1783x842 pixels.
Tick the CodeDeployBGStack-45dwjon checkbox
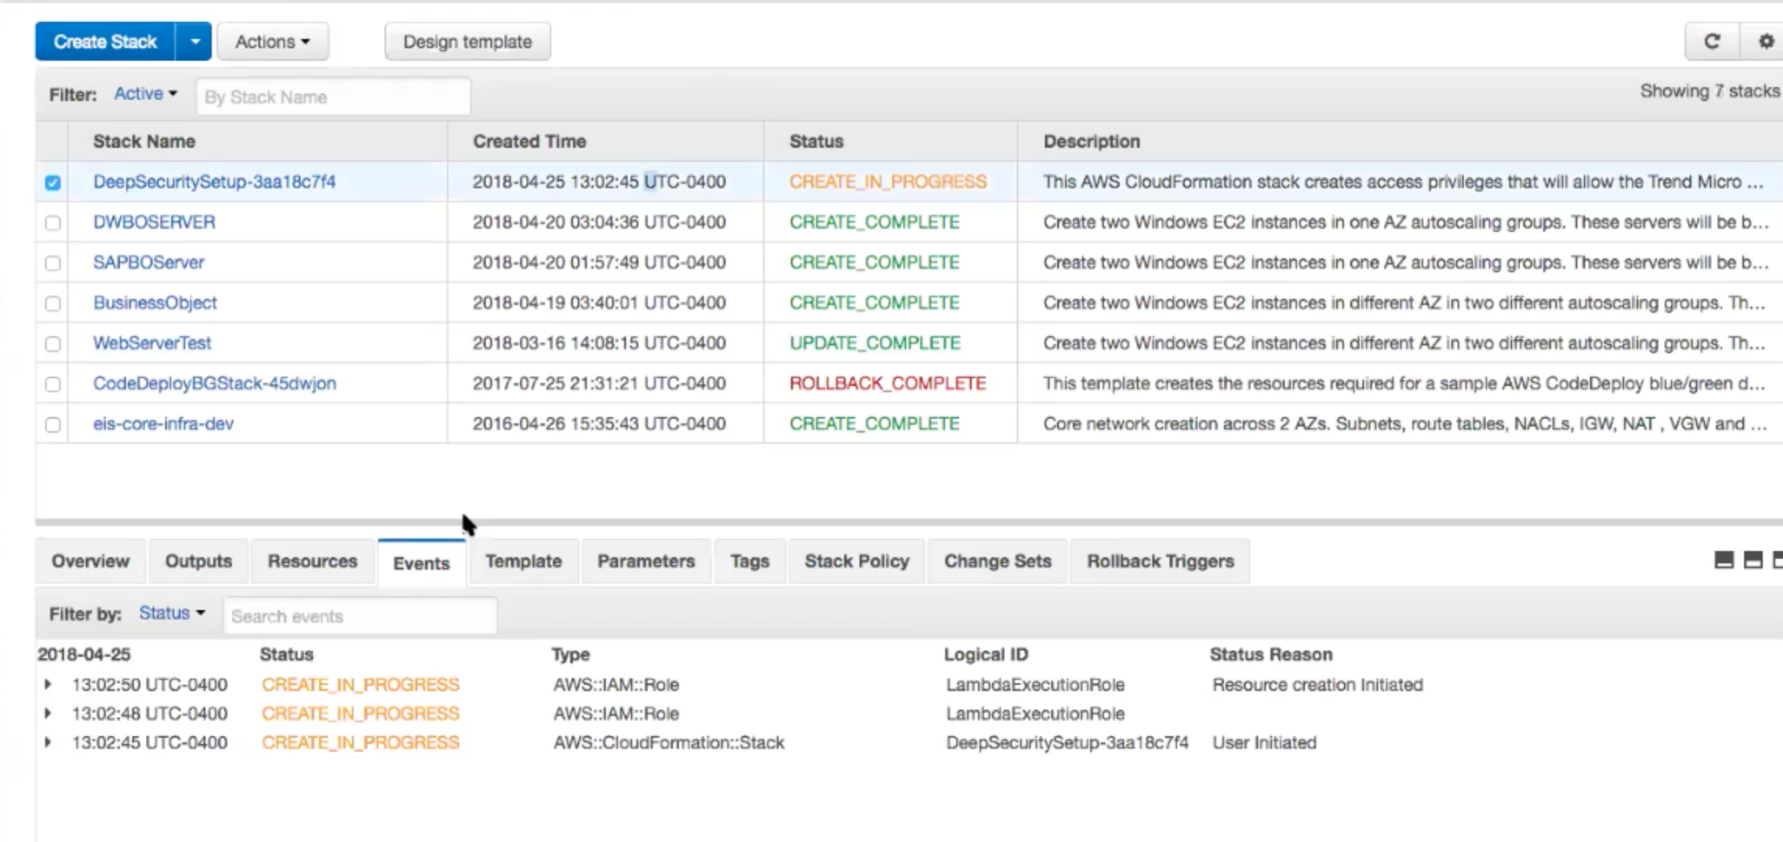(53, 384)
